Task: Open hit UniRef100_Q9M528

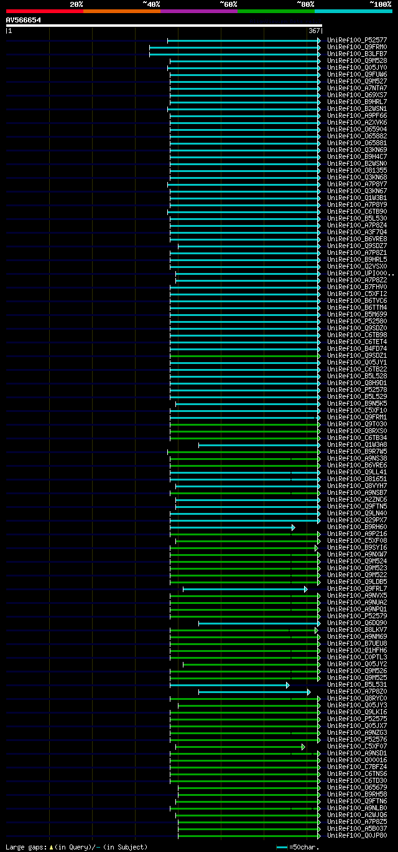Action: pyautogui.click(x=357, y=60)
